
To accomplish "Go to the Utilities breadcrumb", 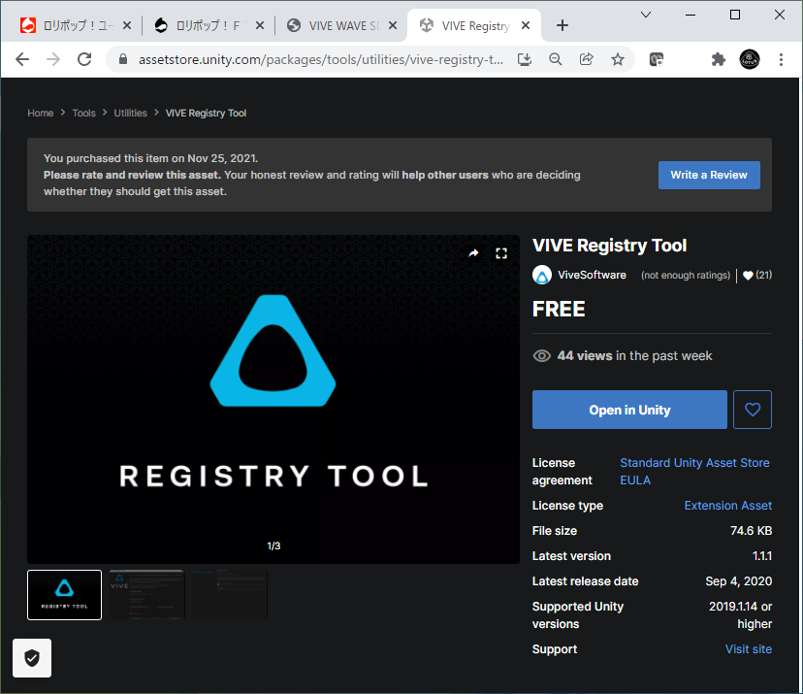I will point(130,114).
